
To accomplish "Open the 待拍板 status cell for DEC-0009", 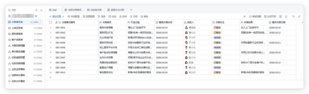I will click(x=225, y=67).
